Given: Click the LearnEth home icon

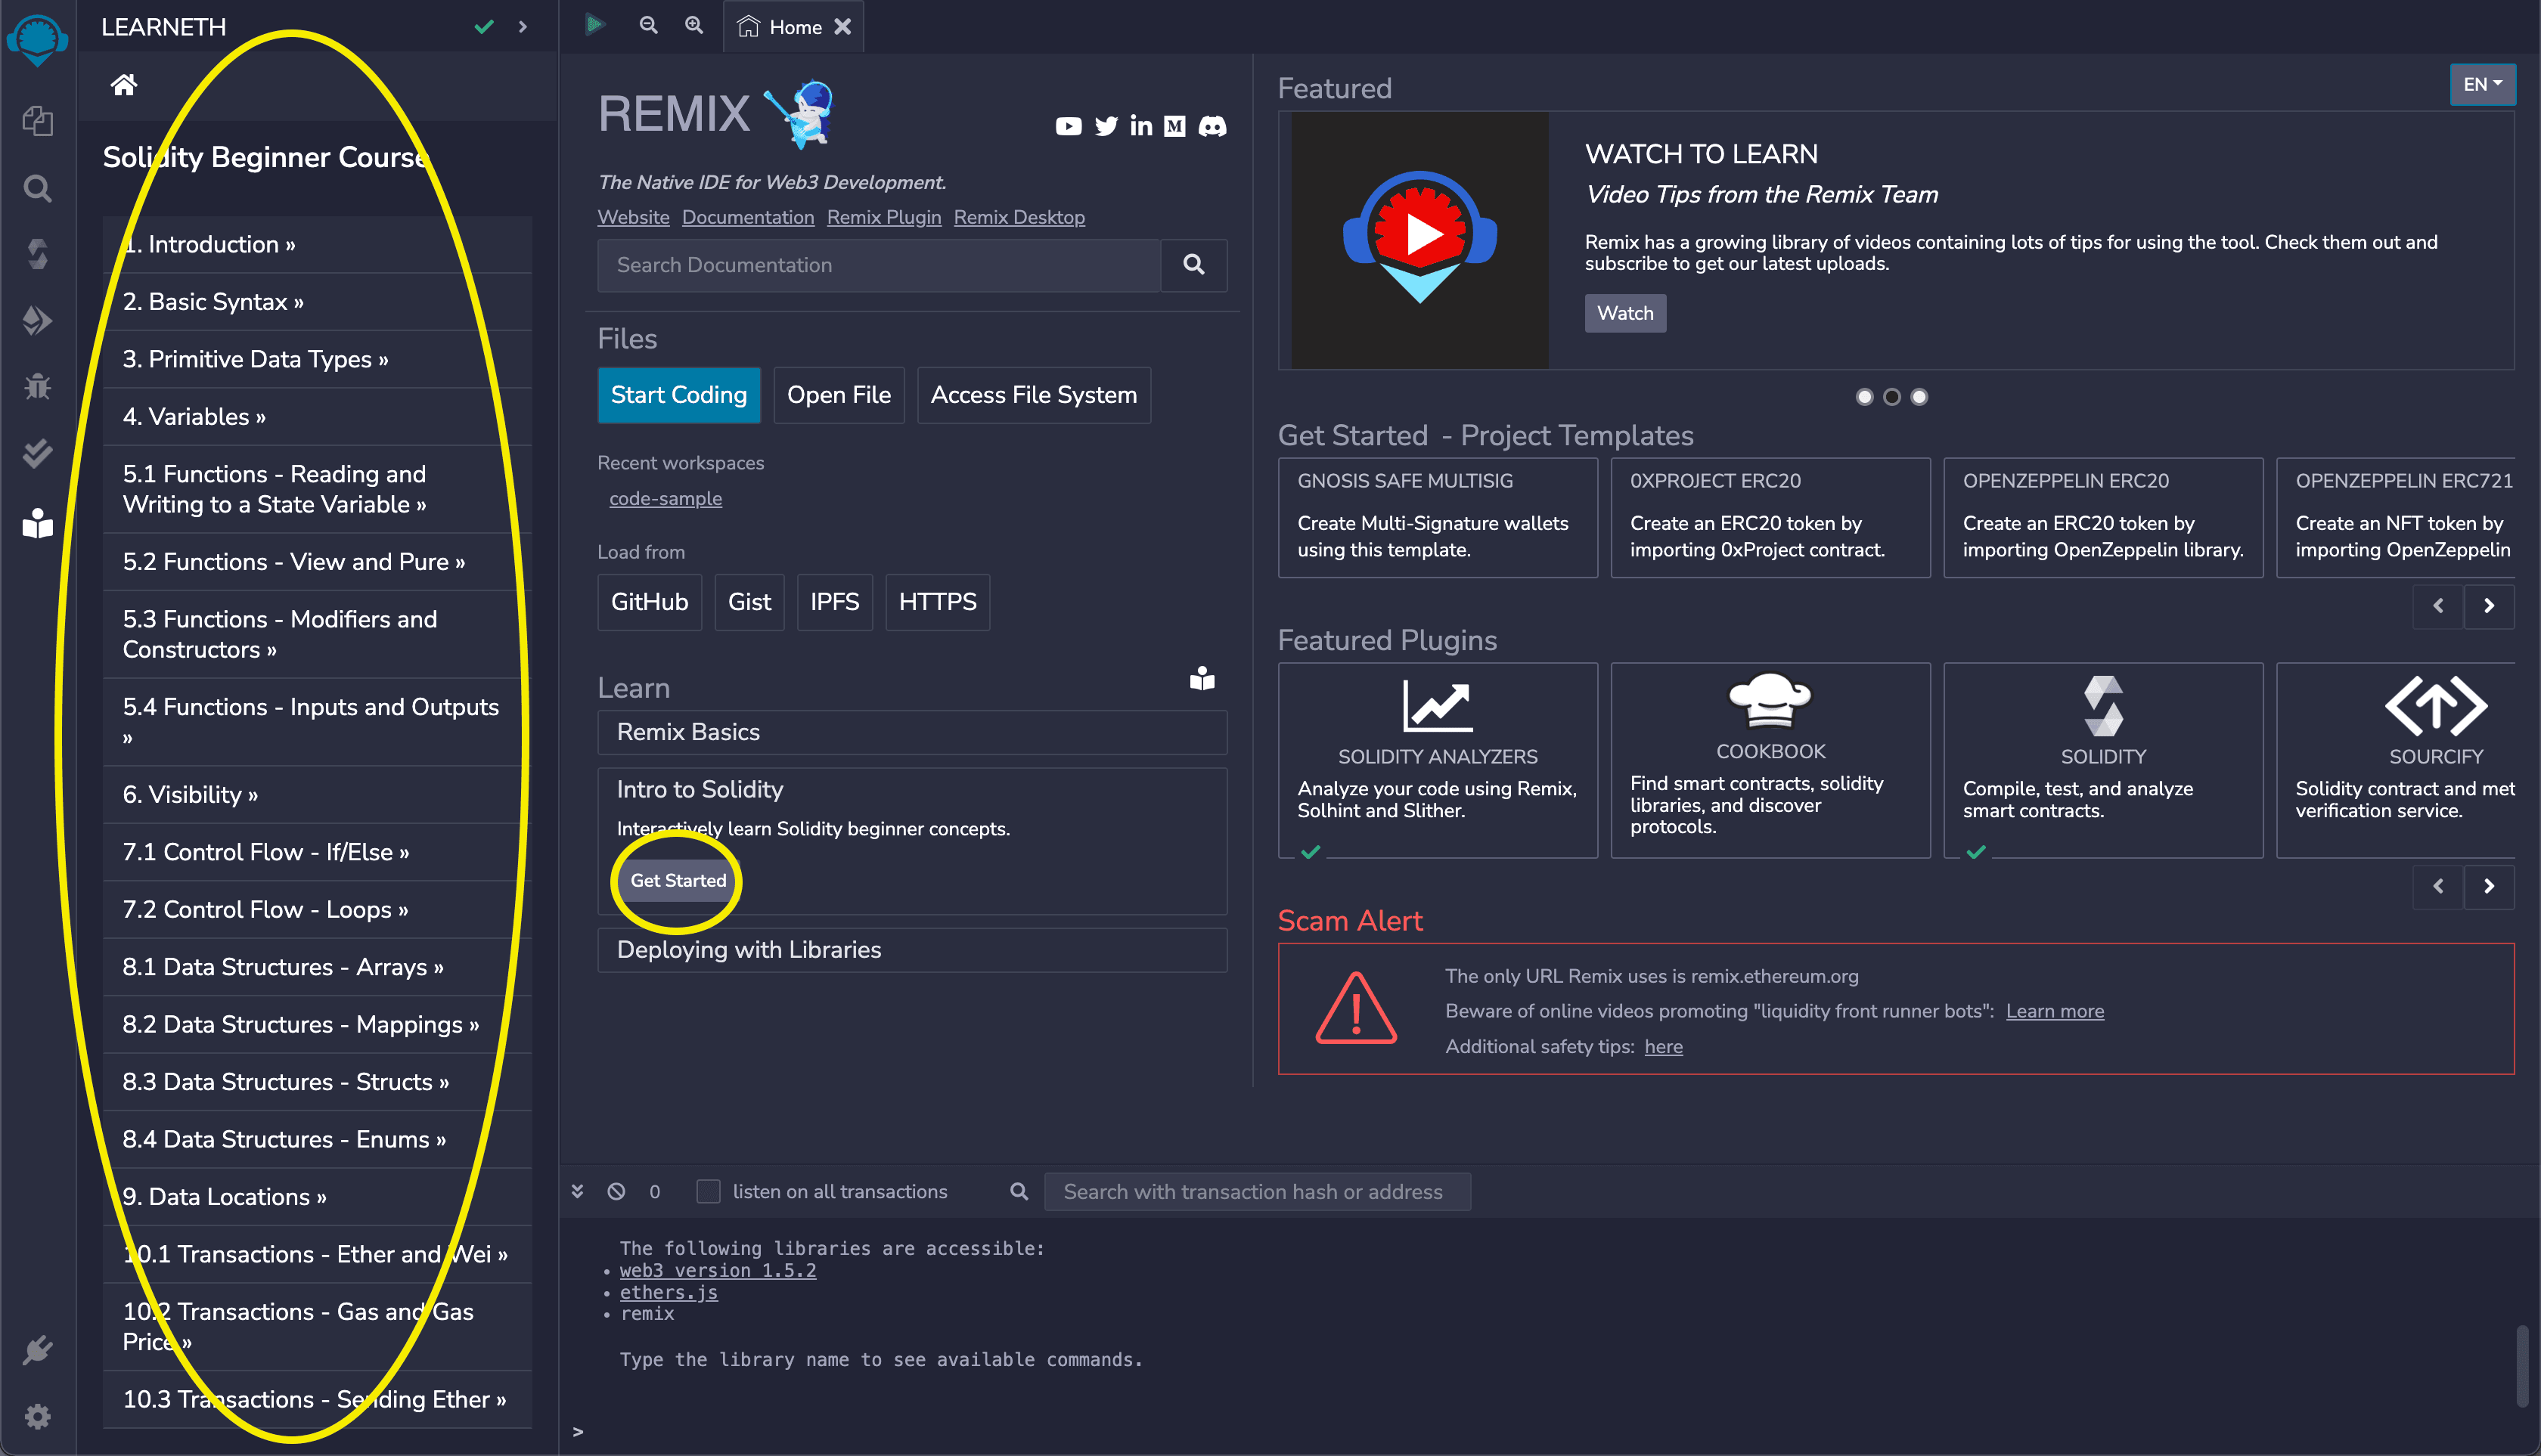Looking at the screenshot, I should point(124,85).
